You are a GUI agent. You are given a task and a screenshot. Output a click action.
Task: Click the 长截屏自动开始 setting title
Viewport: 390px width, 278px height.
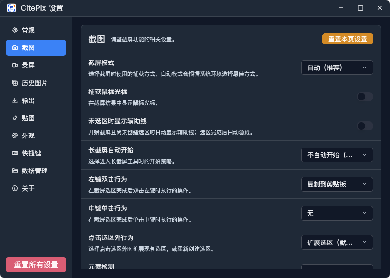click(111, 150)
